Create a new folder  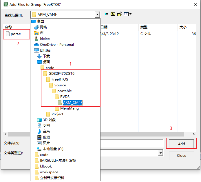pyautogui.click(x=119, y=14)
